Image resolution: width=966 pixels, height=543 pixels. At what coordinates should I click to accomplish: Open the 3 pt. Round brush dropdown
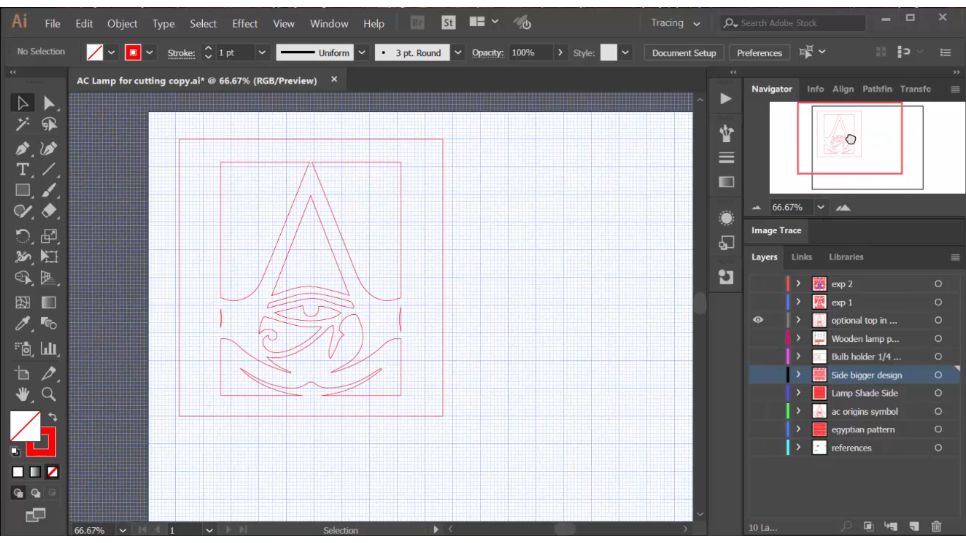458,52
